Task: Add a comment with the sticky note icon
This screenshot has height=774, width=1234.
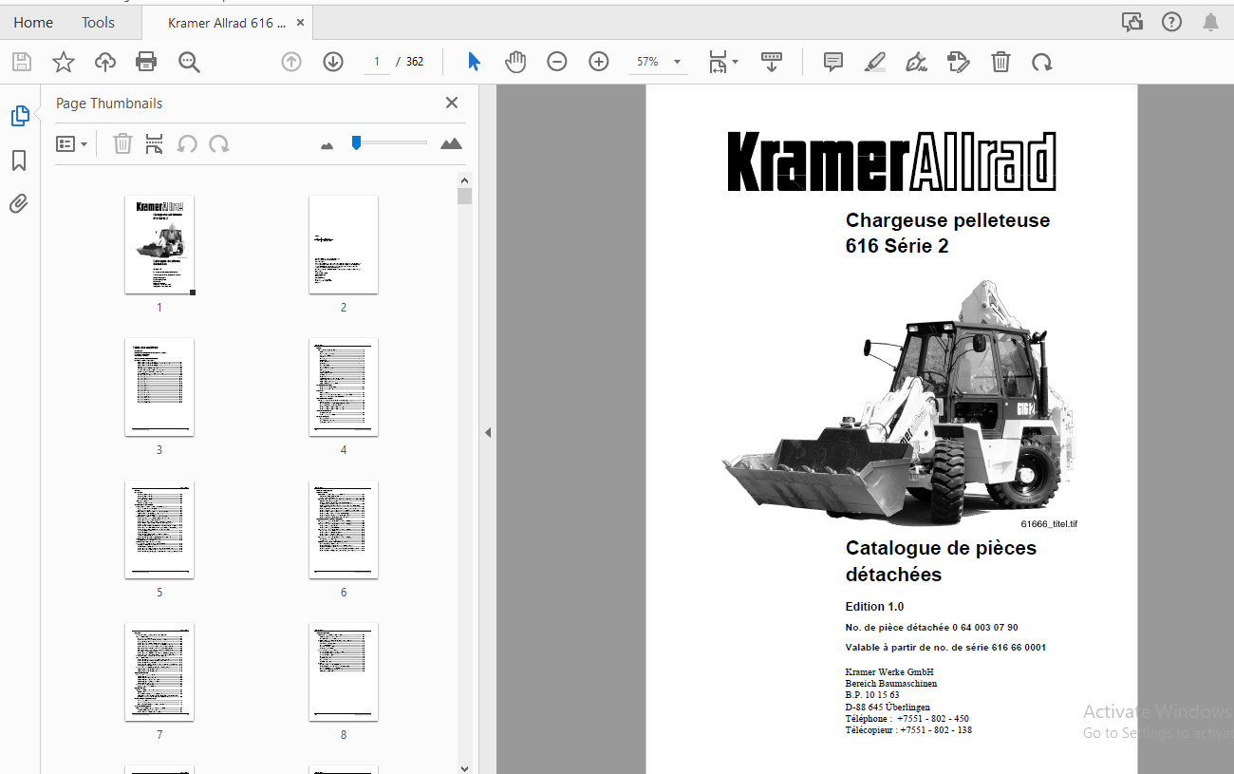Action: [833, 62]
